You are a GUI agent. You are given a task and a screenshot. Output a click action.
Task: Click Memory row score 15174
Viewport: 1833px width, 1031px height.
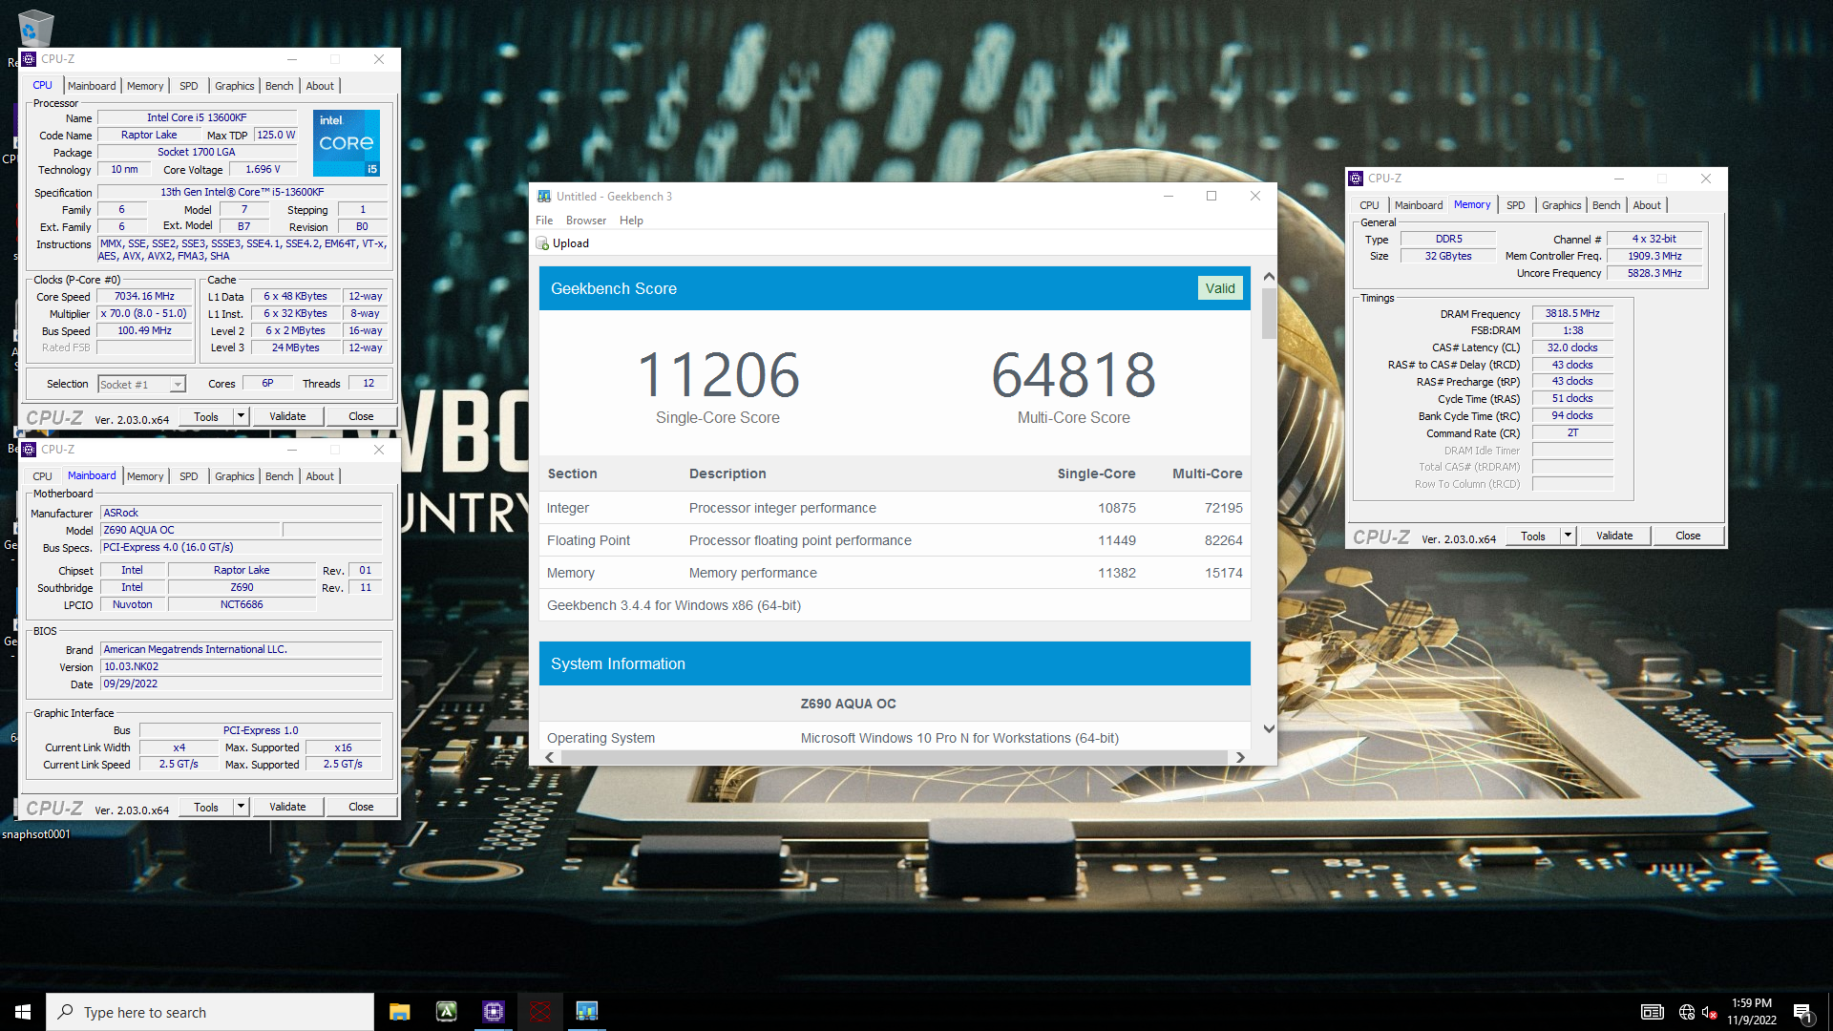coord(1223,573)
